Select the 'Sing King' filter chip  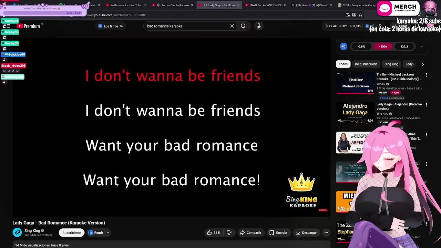pos(391,64)
